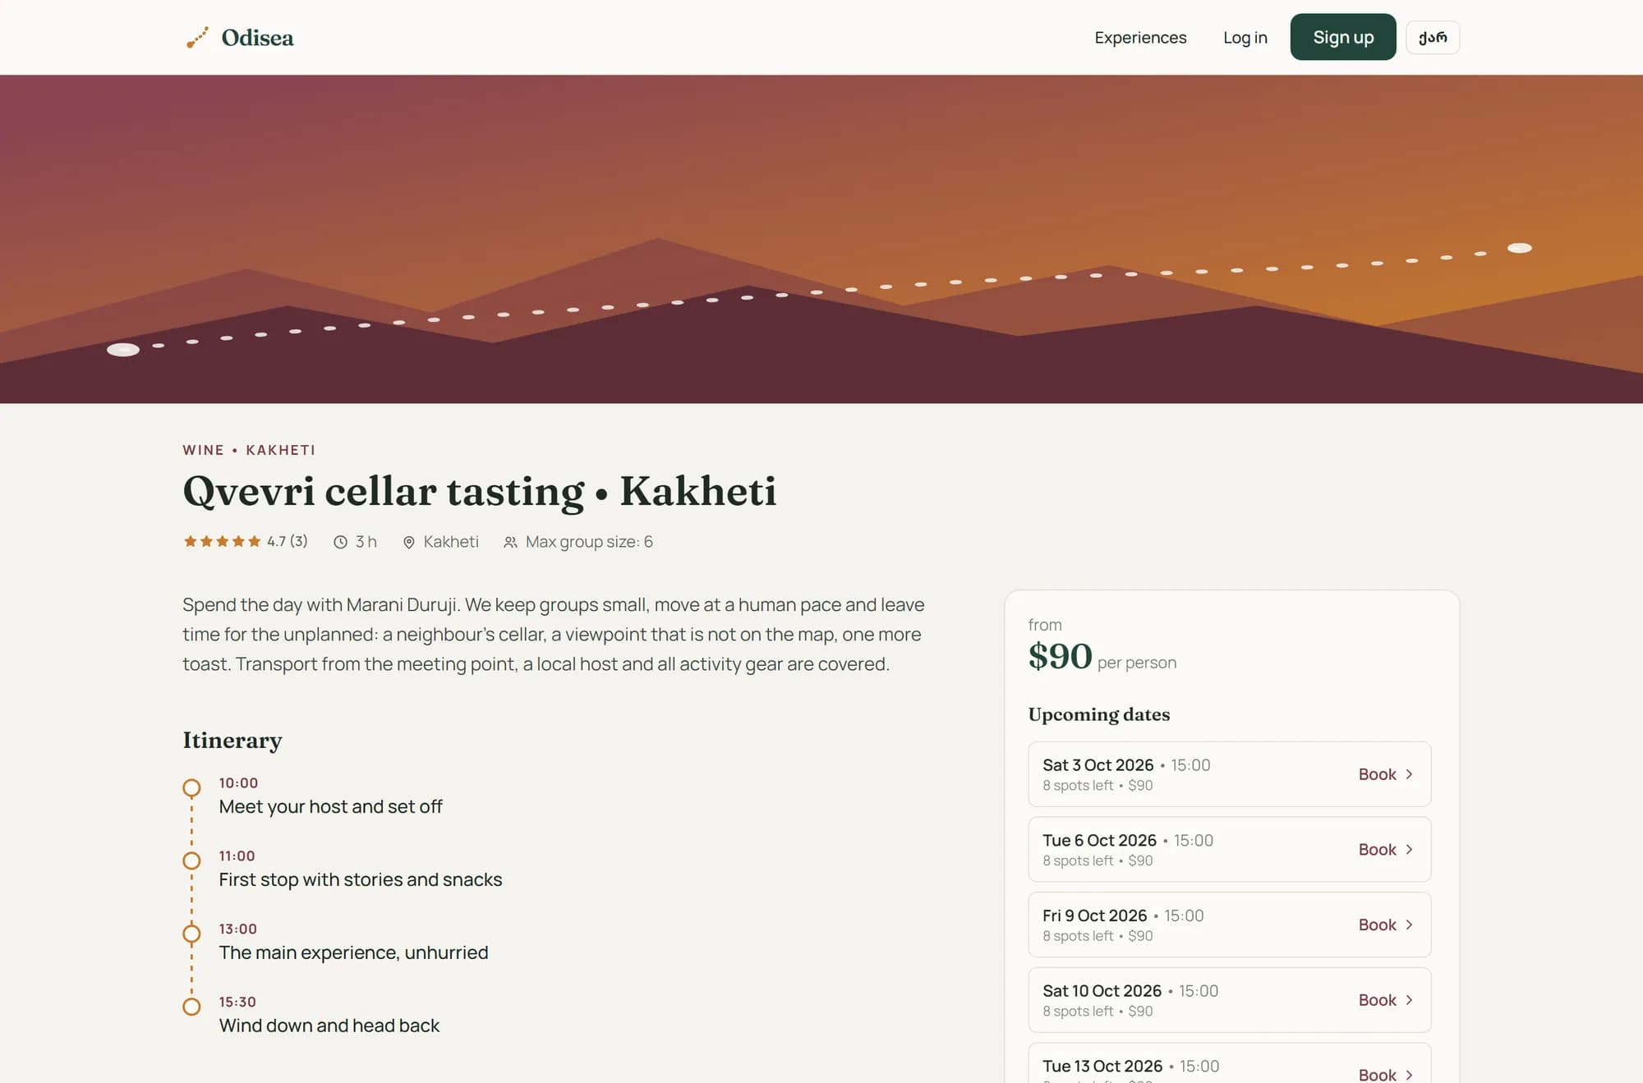The width and height of the screenshot is (1643, 1083).
Task: Click the star rating icons
Action: (x=222, y=541)
